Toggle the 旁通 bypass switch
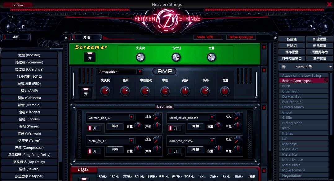 coord(87,37)
